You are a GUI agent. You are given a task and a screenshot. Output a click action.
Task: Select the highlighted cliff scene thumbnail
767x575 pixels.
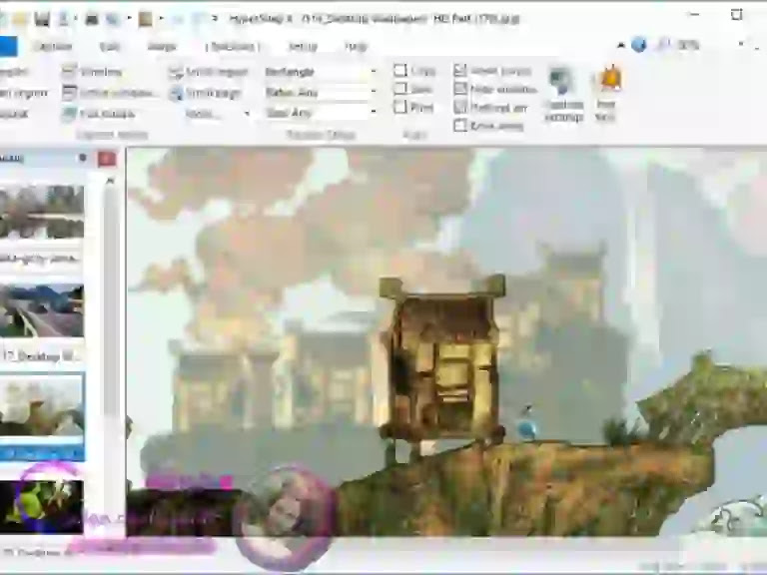tap(42, 405)
